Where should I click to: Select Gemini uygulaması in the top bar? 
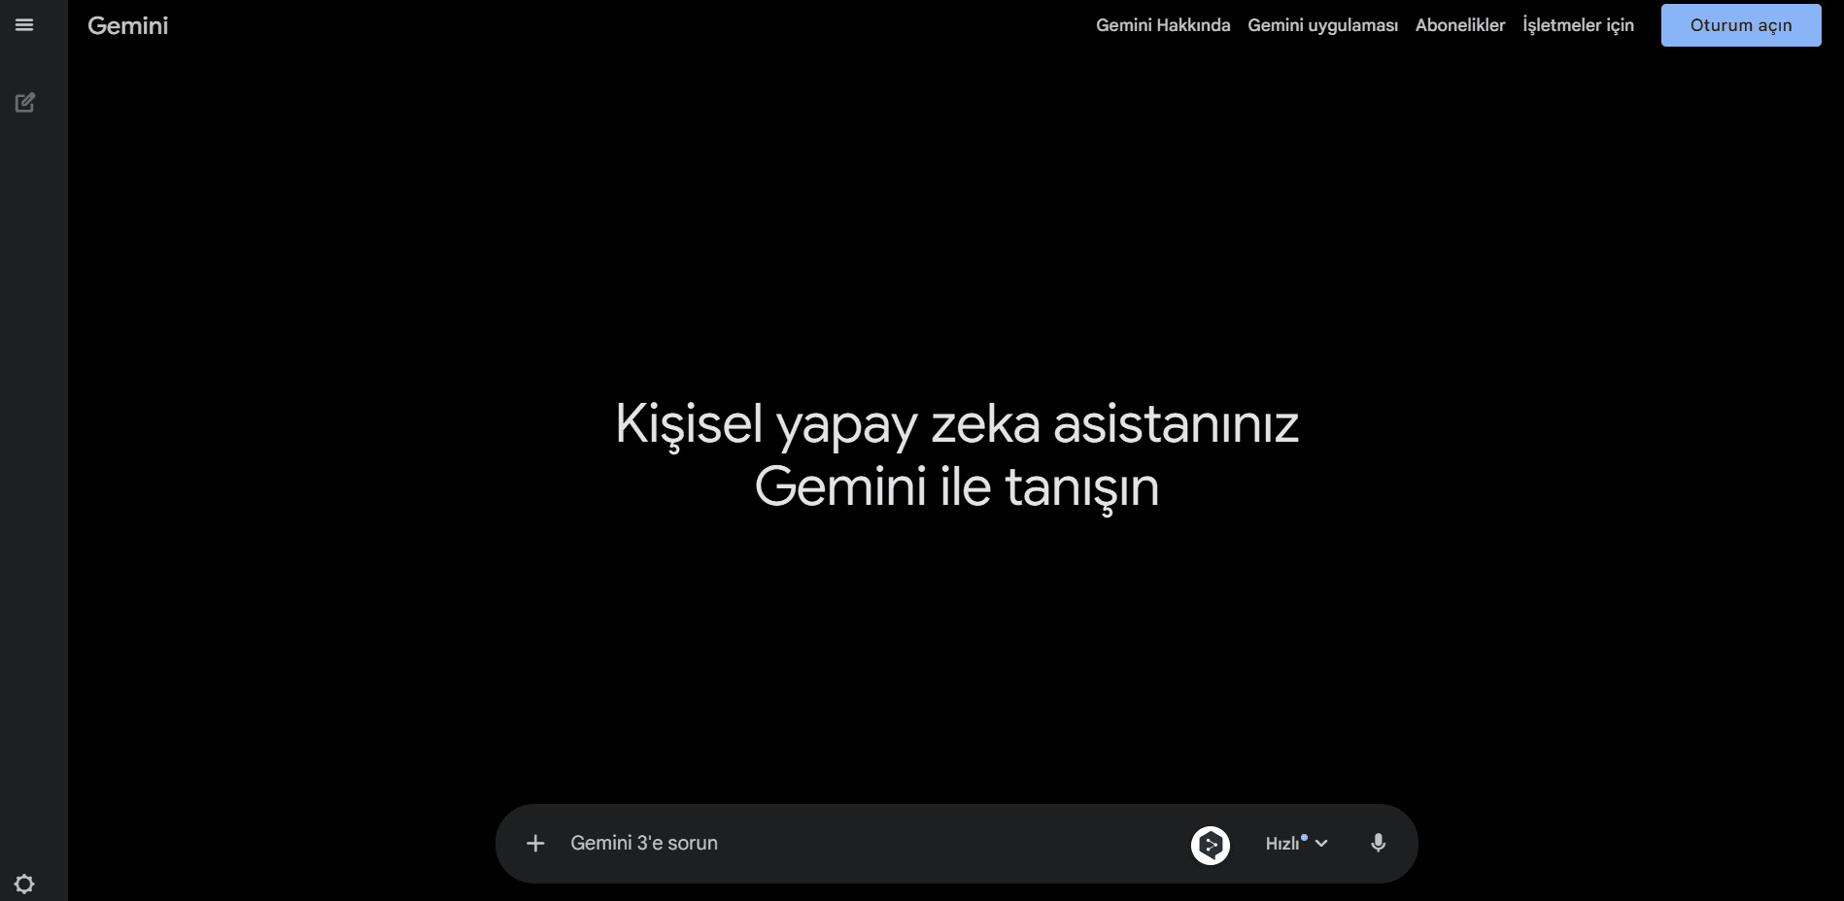pos(1323,25)
